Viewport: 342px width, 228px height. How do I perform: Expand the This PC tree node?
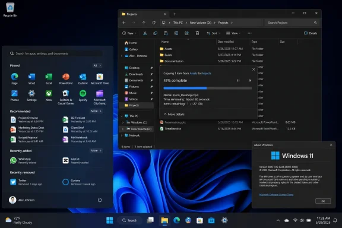(x=122, y=116)
